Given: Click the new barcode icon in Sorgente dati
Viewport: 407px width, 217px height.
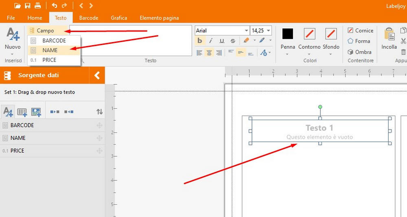Looking at the screenshot, I should tap(22, 112).
